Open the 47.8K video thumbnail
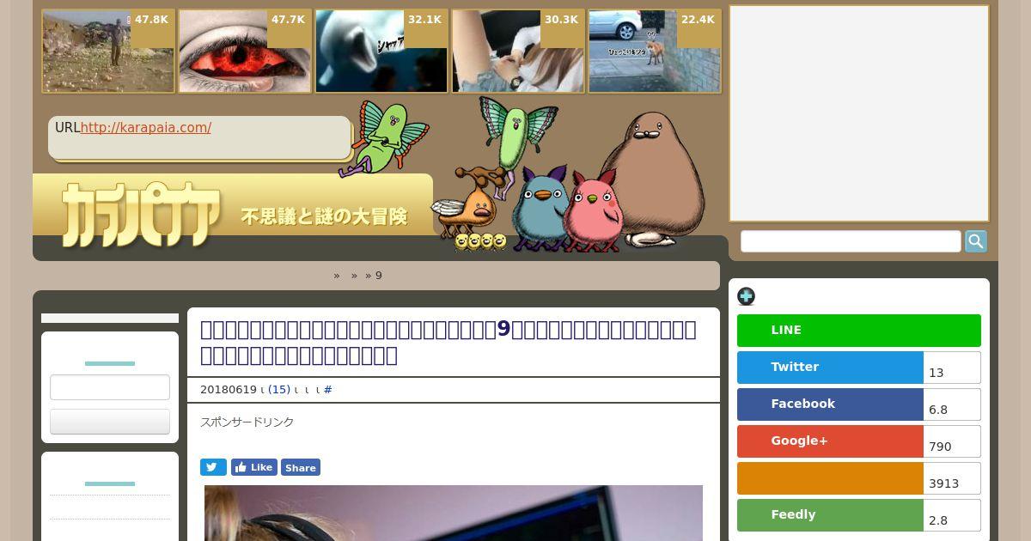1031x541 pixels. point(108,52)
